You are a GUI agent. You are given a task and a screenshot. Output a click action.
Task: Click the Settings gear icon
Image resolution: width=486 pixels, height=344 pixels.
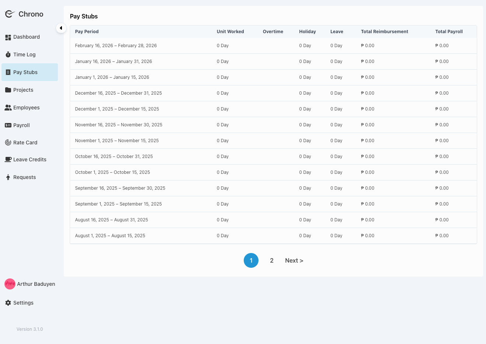(8, 303)
